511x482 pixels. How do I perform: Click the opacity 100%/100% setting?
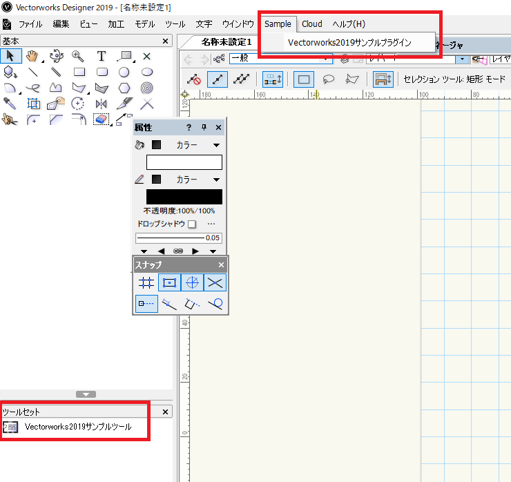[x=179, y=211]
